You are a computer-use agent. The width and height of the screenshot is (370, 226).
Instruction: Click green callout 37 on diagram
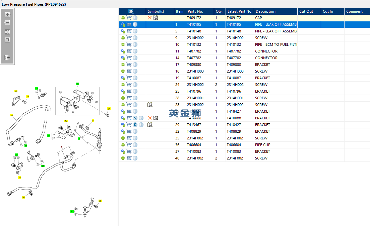(48, 136)
